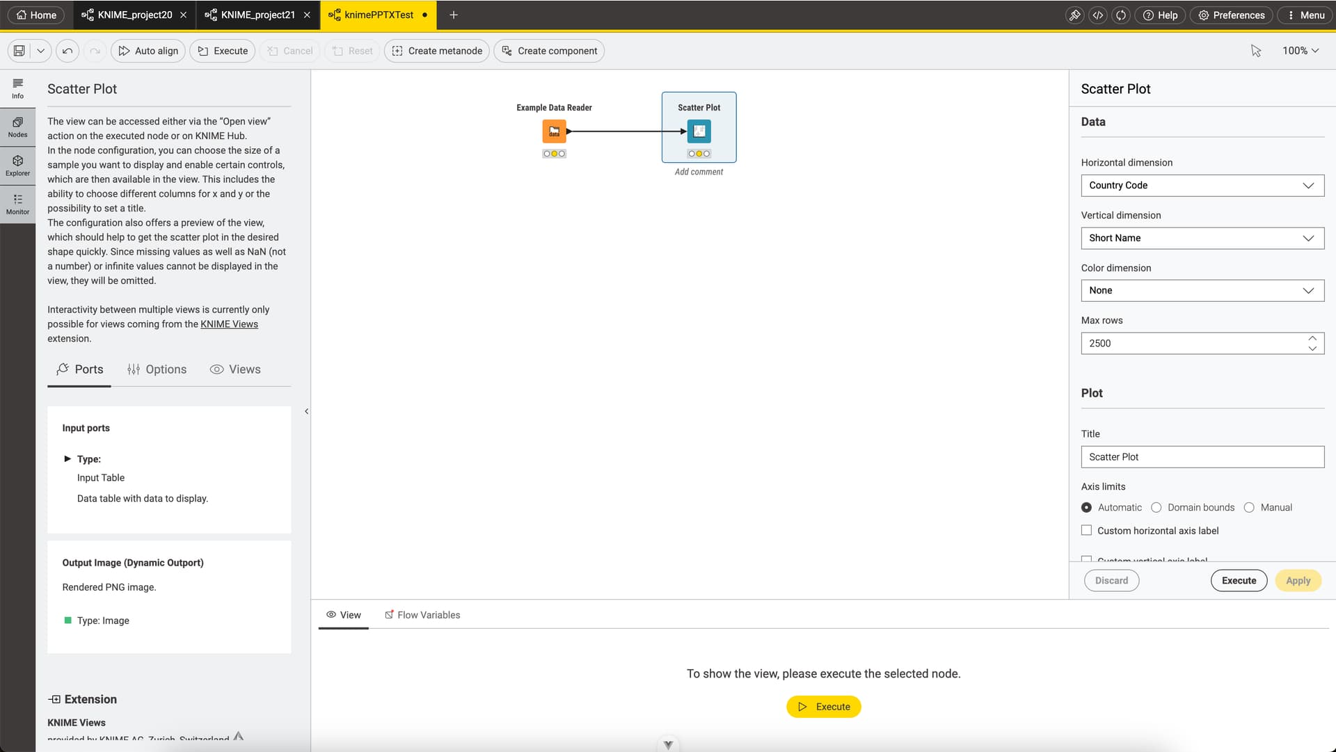Image resolution: width=1336 pixels, height=752 pixels.
Task: Open the zoom level 100% dropdown
Action: point(1300,50)
